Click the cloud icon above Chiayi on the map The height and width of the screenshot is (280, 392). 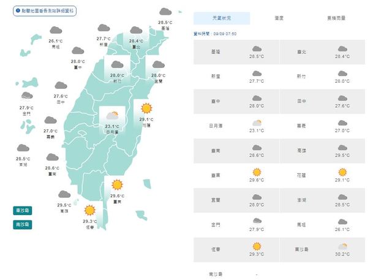[50, 120]
